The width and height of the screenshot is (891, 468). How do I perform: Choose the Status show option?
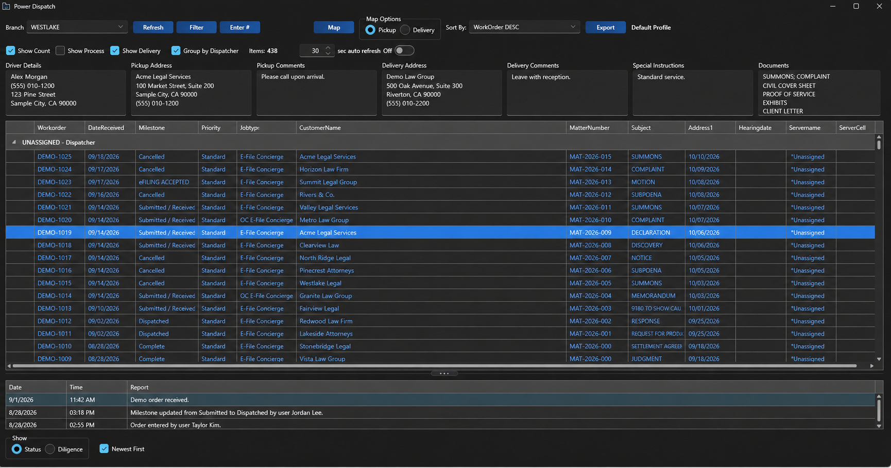(x=16, y=449)
